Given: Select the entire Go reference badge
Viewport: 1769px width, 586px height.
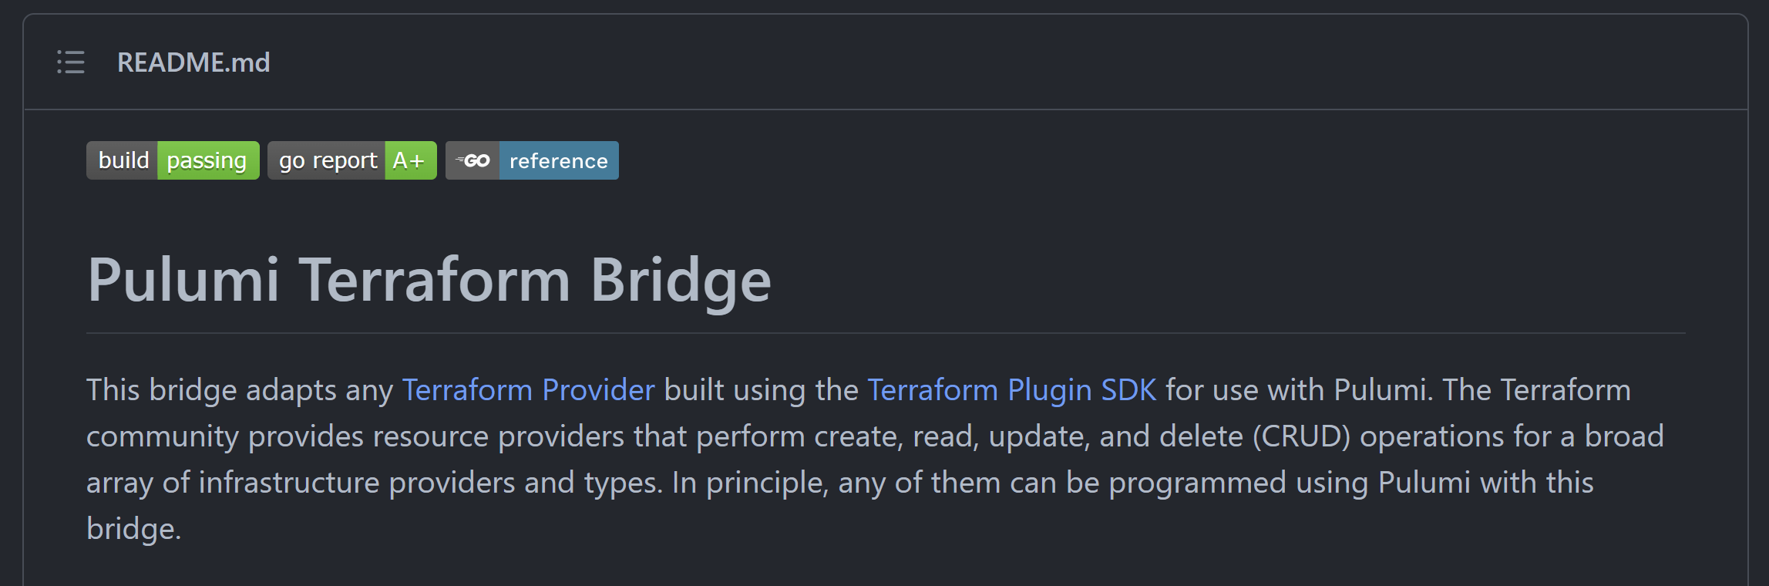Looking at the screenshot, I should 531,160.
